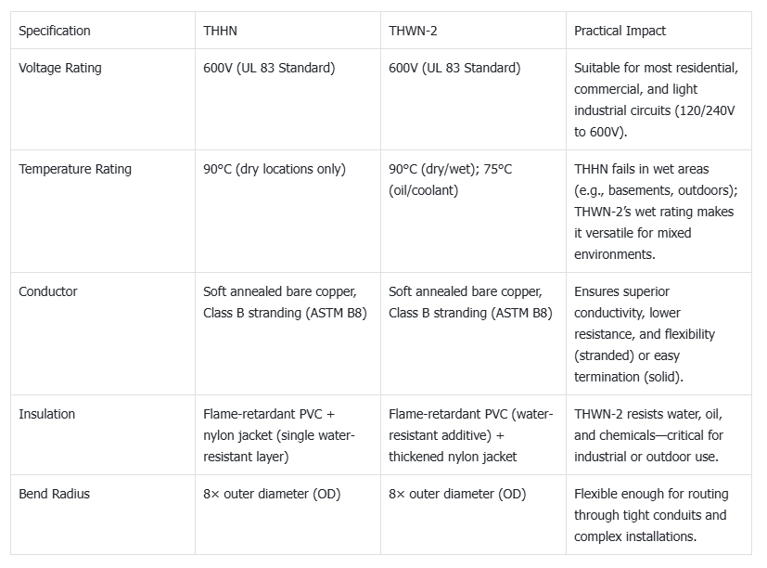Click the "90°C (dry/wet); 75°C (oil/coolant)" cell
The image size is (767, 568).
[x=450, y=179]
